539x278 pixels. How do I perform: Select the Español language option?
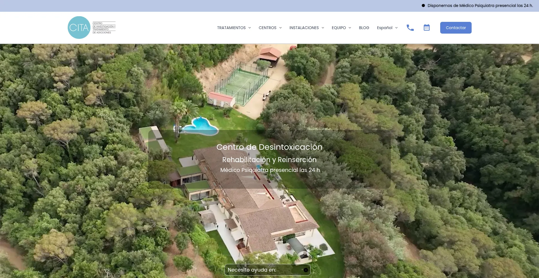pyautogui.click(x=385, y=28)
